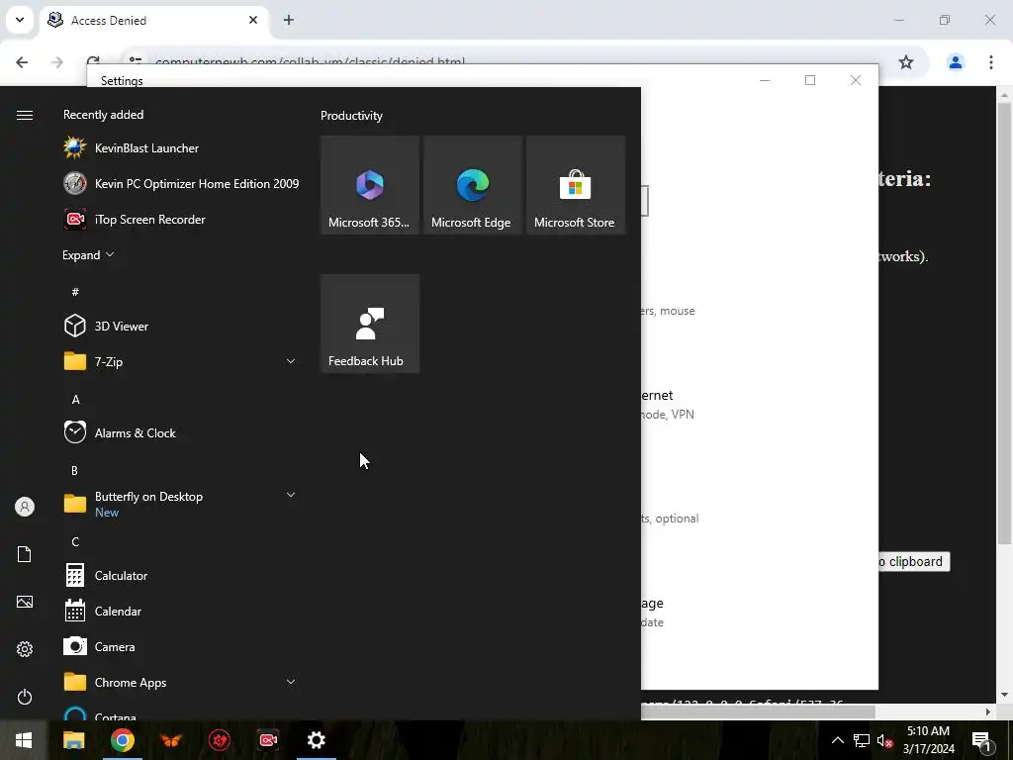Click Chrome page horizontal scrollbar

coord(758,712)
